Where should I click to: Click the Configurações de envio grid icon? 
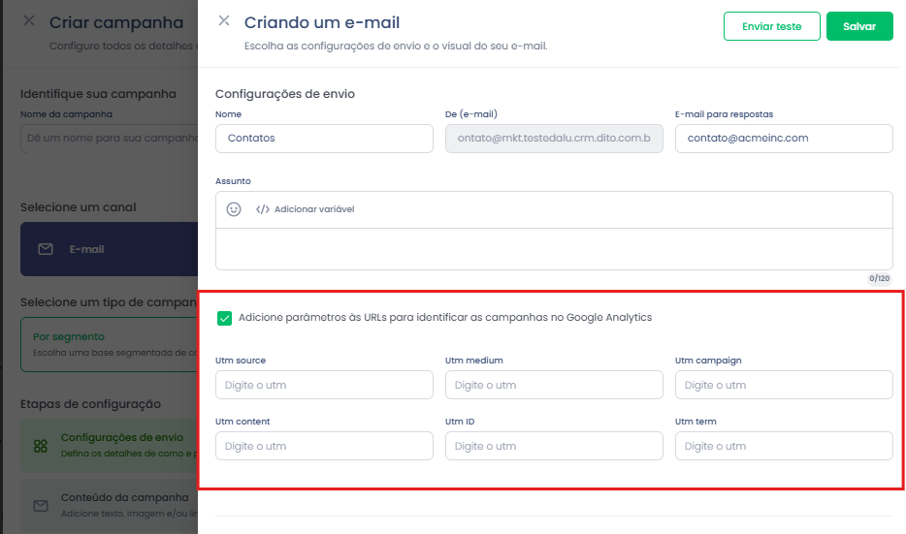click(x=41, y=446)
